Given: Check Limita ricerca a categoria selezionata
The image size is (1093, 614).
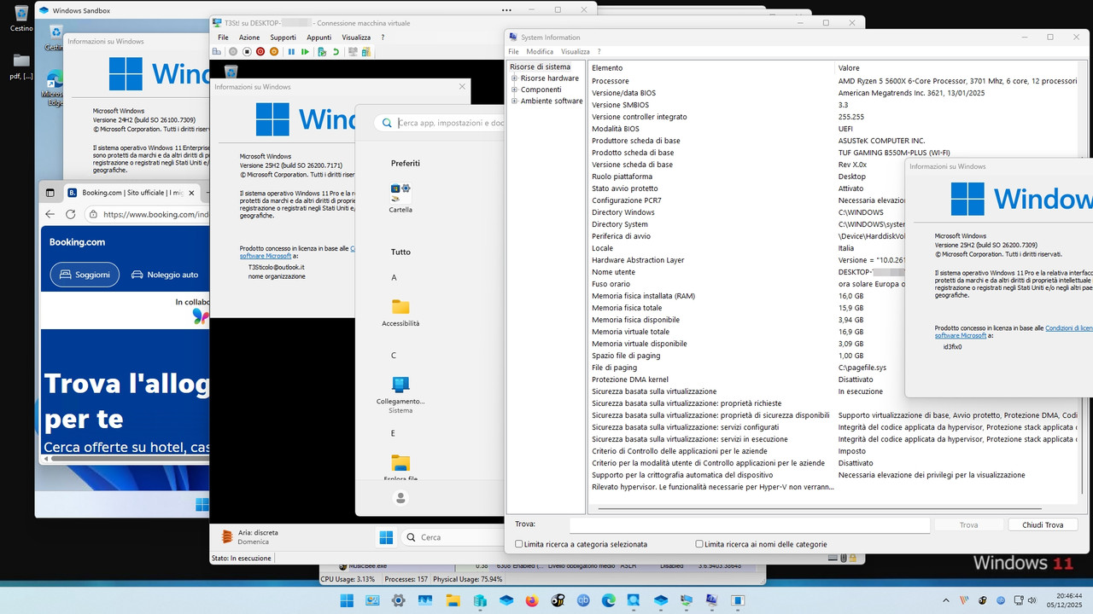Looking at the screenshot, I should coord(518,544).
